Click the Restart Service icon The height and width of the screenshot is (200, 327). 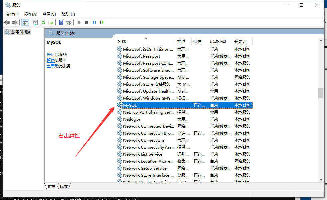pos(102,22)
